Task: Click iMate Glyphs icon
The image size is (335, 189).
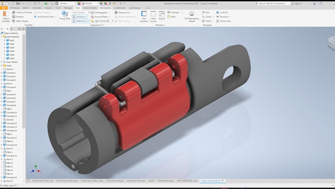Action: click(x=14, y=21)
